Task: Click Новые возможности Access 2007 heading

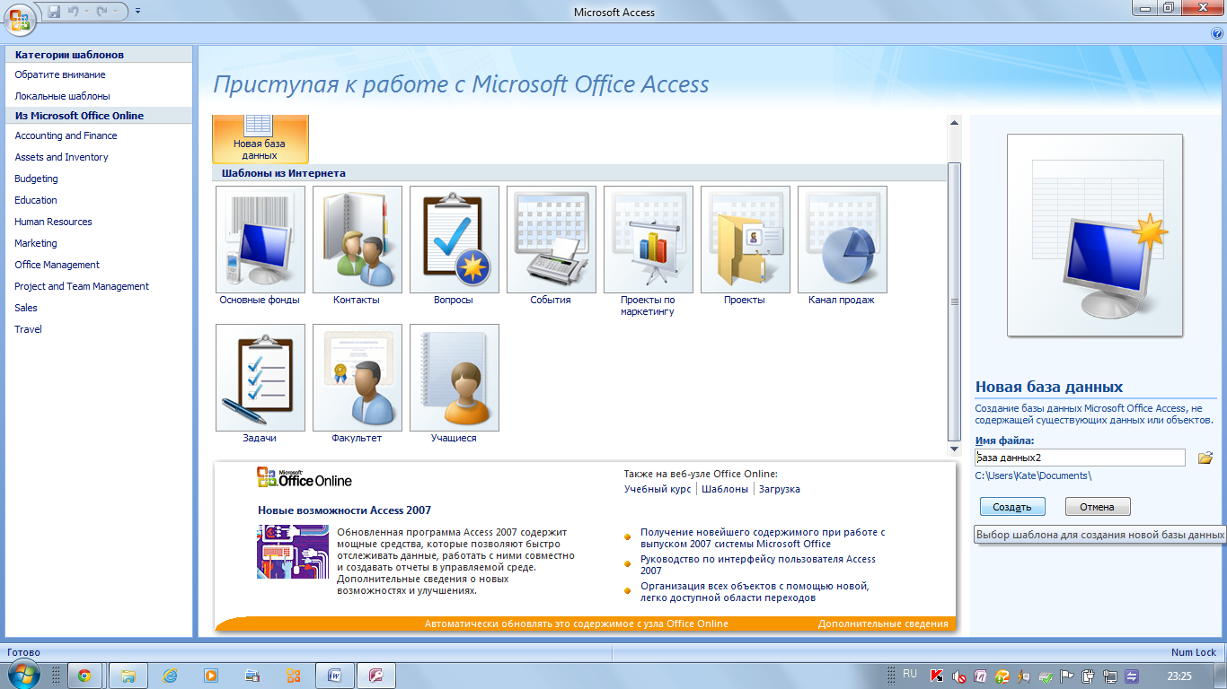Action: coord(344,510)
